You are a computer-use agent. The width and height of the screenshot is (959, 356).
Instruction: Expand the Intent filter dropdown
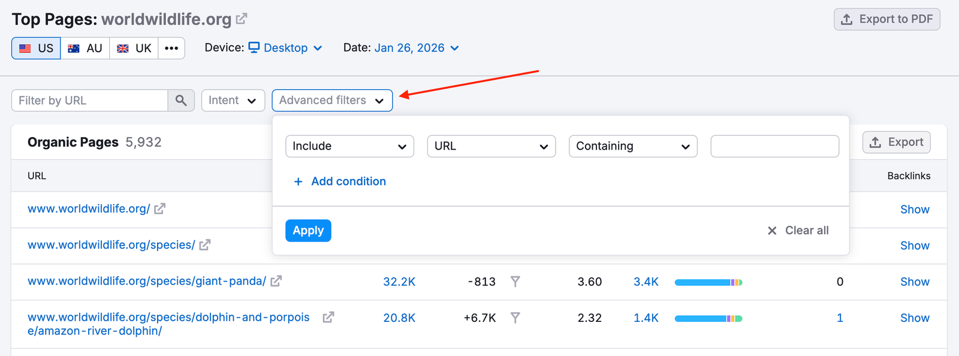233,101
